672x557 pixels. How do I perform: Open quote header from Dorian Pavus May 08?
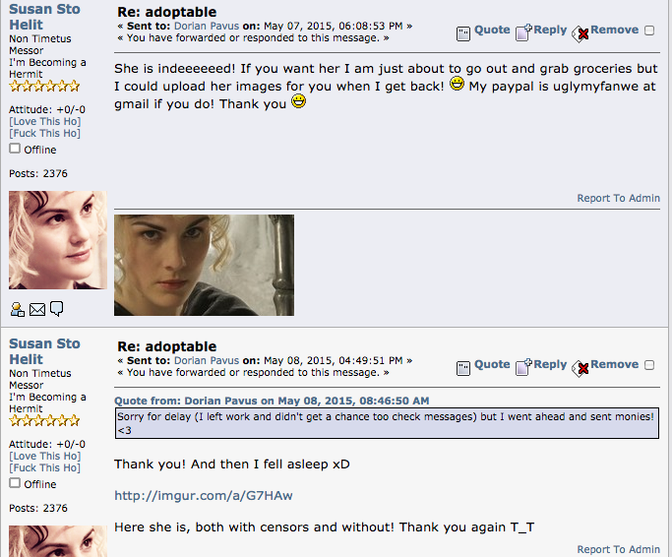pos(272,401)
